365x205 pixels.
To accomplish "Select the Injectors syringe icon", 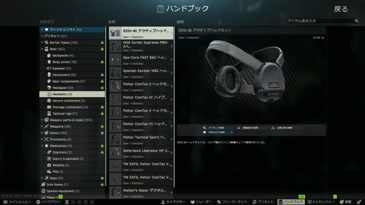I will click(49, 152).
